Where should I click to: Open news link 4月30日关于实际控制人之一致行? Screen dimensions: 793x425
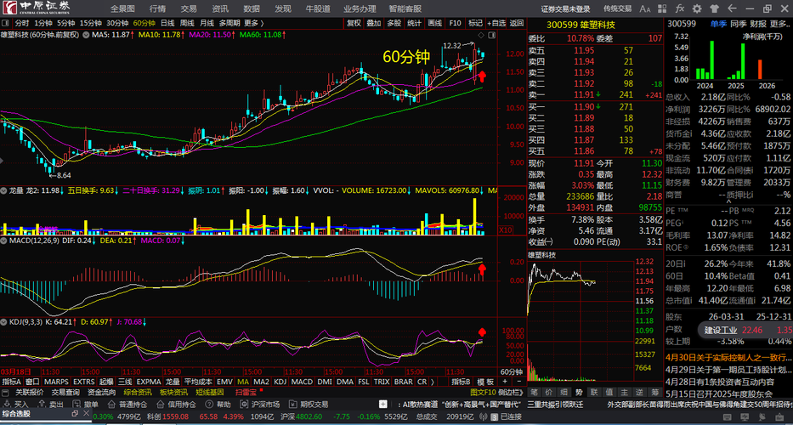(728, 357)
